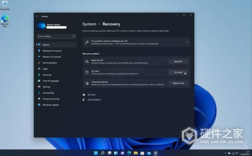Select Bluetooth & devices in the sidebar

(x=56, y=51)
